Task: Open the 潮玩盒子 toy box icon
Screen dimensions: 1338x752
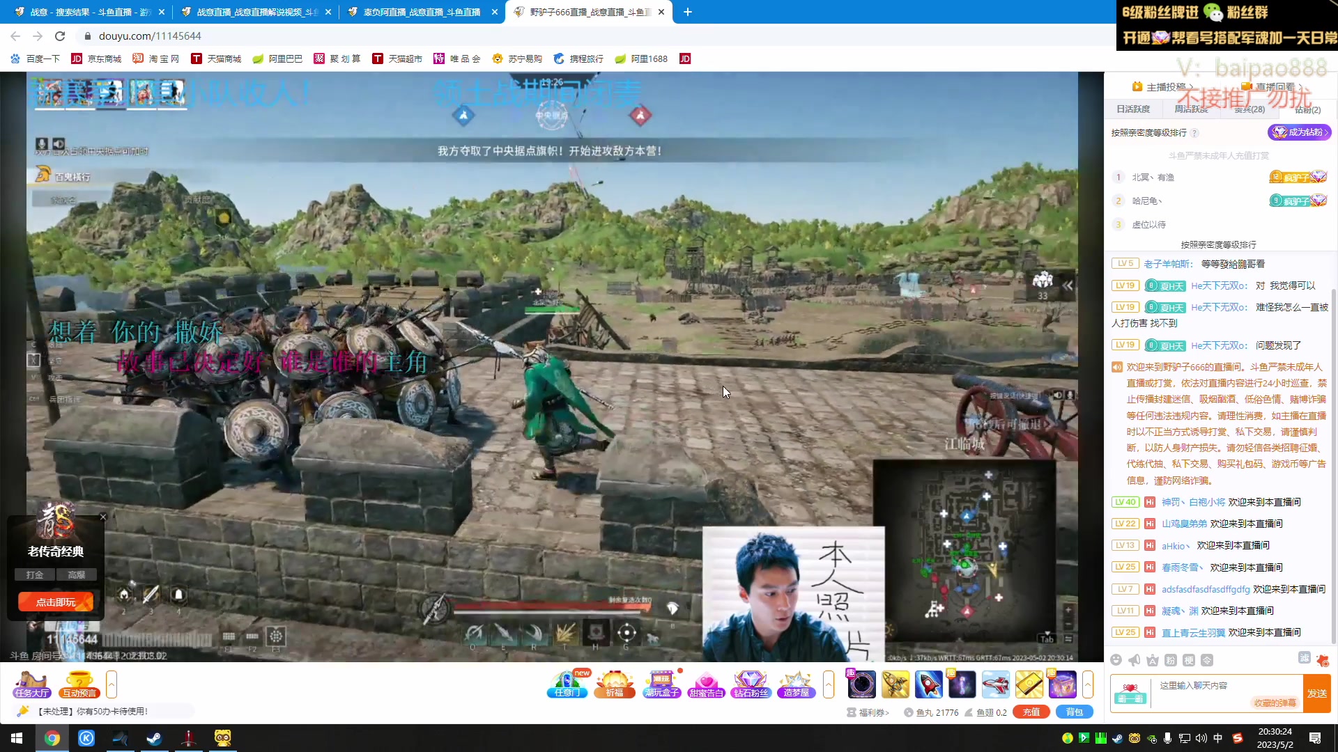Action: click(x=661, y=684)
